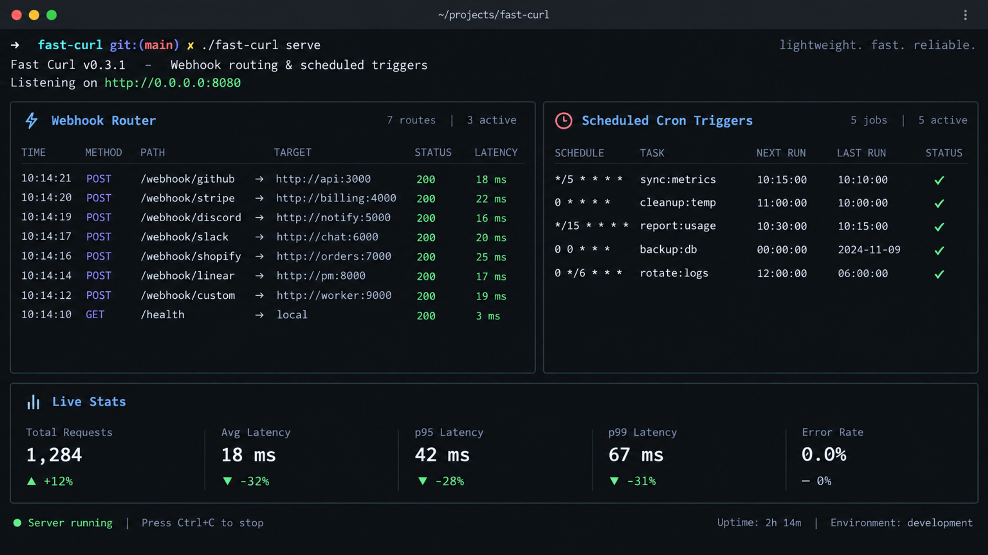
Task: Select the /webhook/stripe path
Action: click(x=188, y=198)
